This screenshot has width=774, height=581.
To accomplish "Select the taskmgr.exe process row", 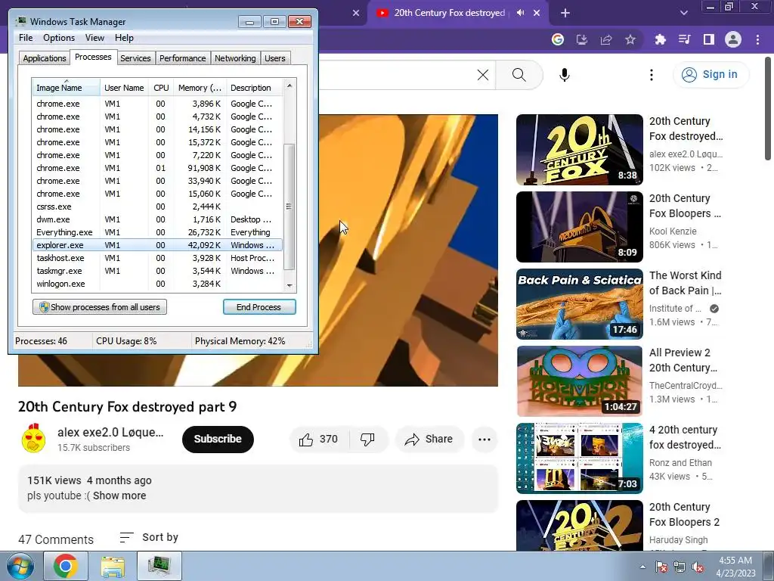I will tap(157, 271).
